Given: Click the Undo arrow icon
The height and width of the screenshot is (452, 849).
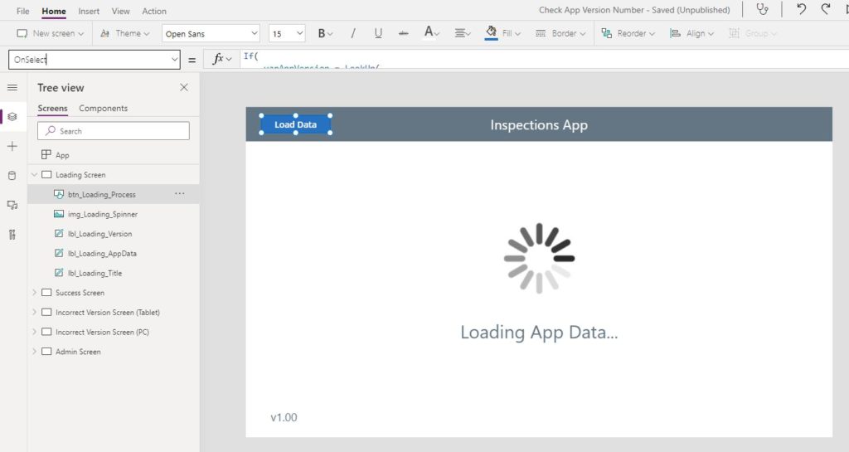Looking at the screenshot, I should click(802, 9).
